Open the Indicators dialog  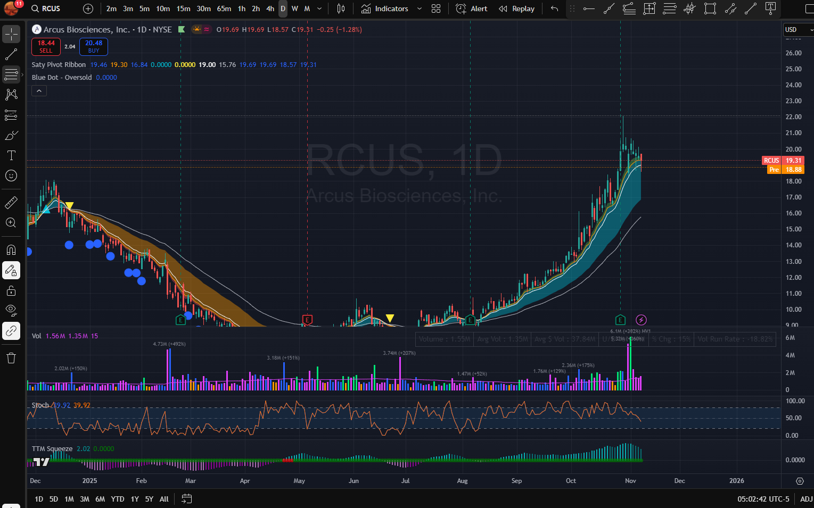point(385,9)
